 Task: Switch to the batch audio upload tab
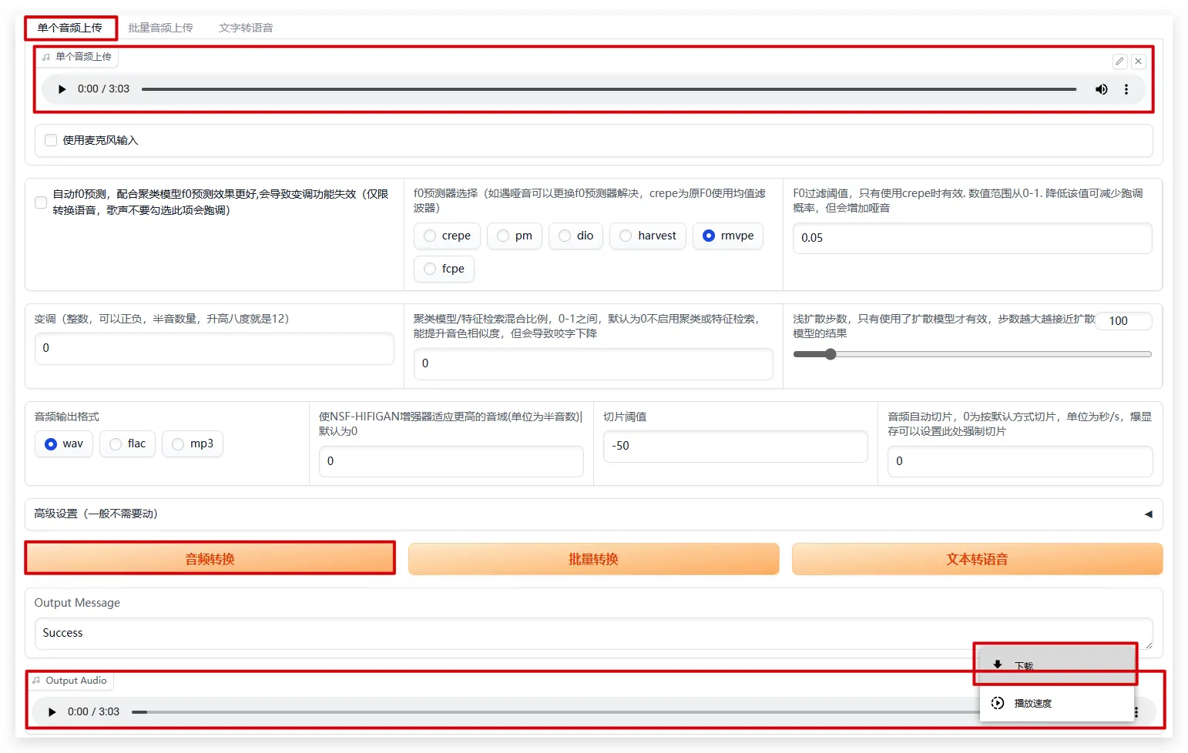click(160, 28)
